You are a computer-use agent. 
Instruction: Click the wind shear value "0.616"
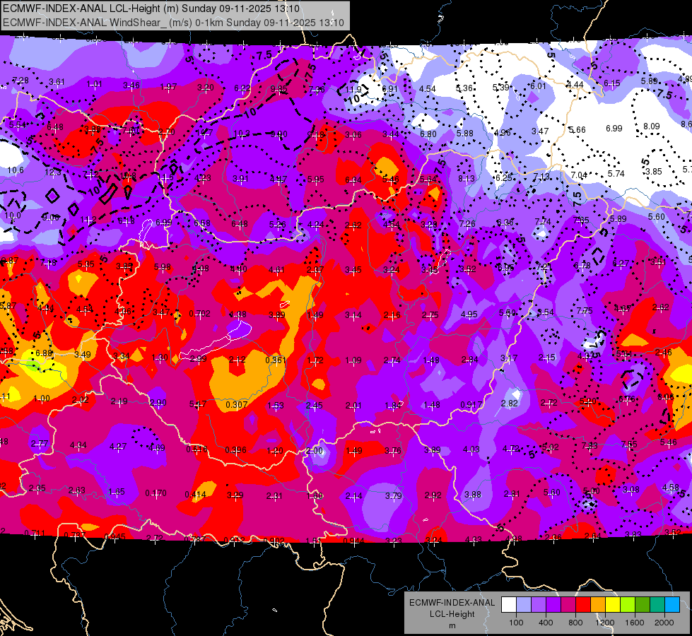pos(197,449)
